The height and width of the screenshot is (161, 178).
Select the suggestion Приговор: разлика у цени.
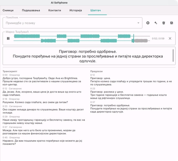107,92
